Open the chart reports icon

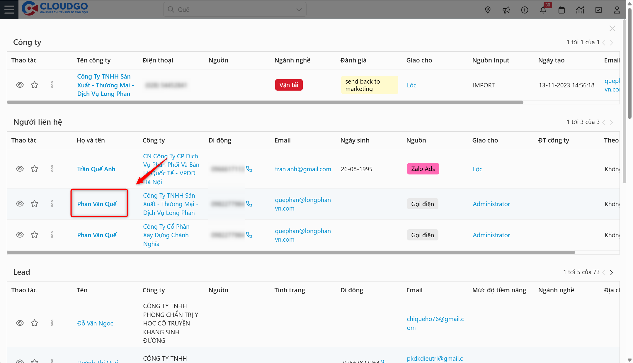[x=580, y=10]
